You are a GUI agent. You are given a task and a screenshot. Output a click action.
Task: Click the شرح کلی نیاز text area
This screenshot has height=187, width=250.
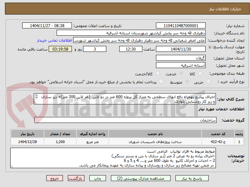[x=125, y=99]
